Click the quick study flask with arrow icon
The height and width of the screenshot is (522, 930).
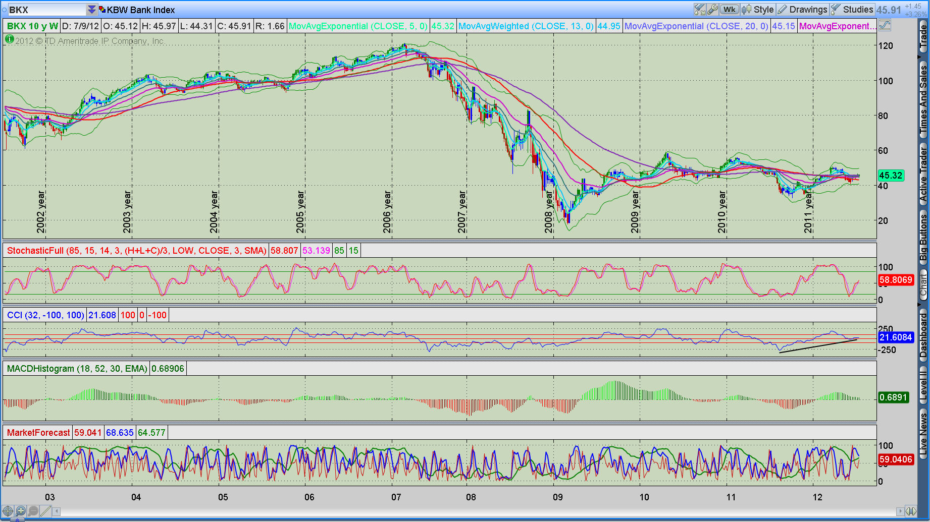[699, 10]
